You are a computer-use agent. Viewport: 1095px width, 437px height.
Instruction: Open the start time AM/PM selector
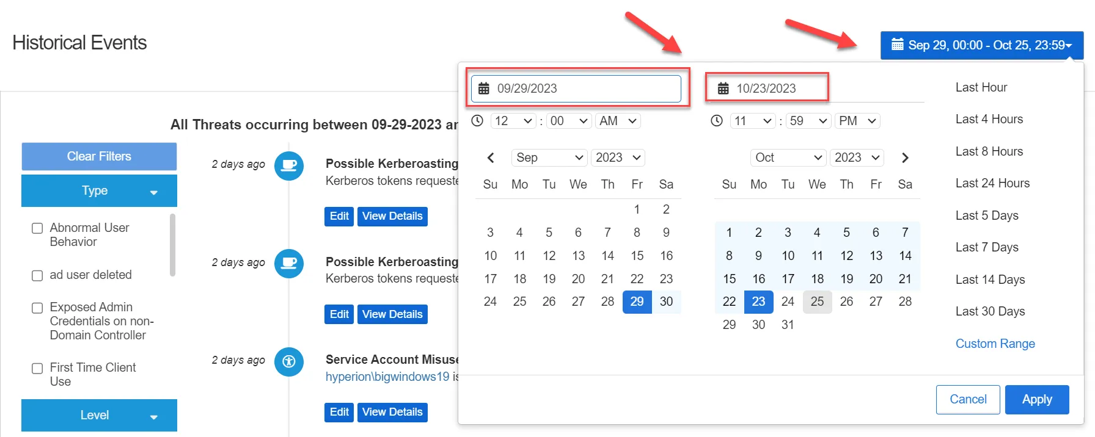coord(618,121)
